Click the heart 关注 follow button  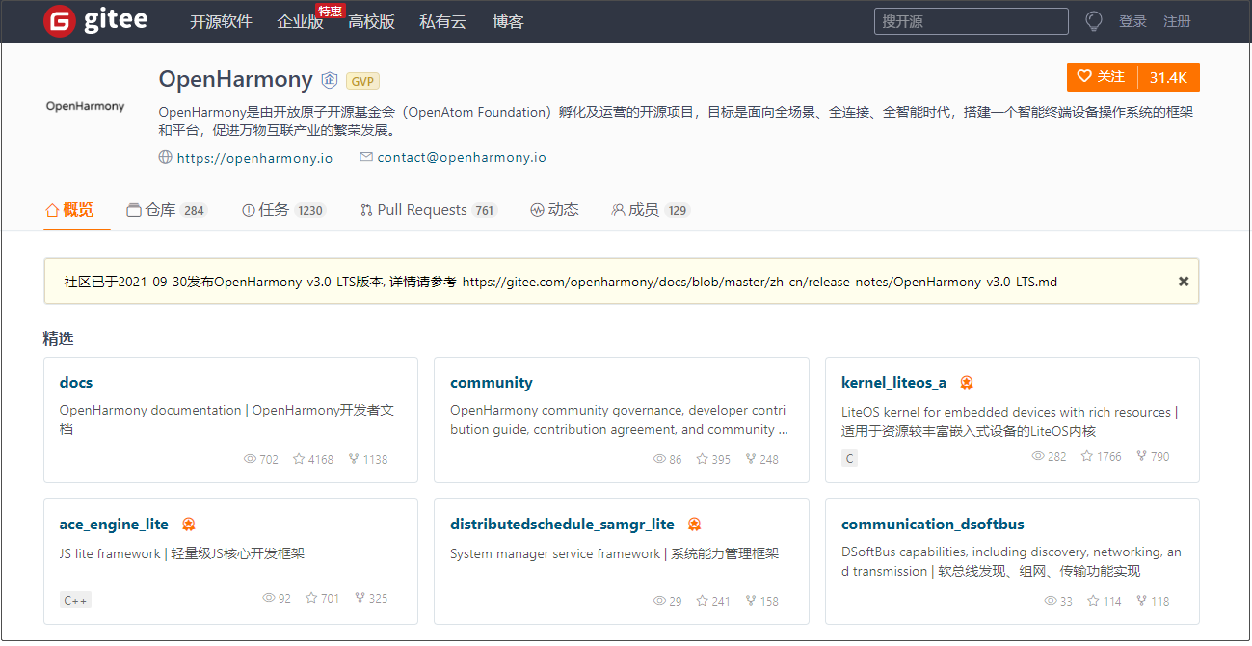point(1102,77)
